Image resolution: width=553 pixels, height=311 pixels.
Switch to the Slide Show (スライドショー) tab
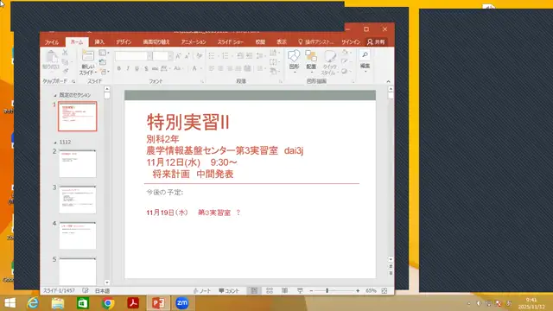(x=231, y=42)
